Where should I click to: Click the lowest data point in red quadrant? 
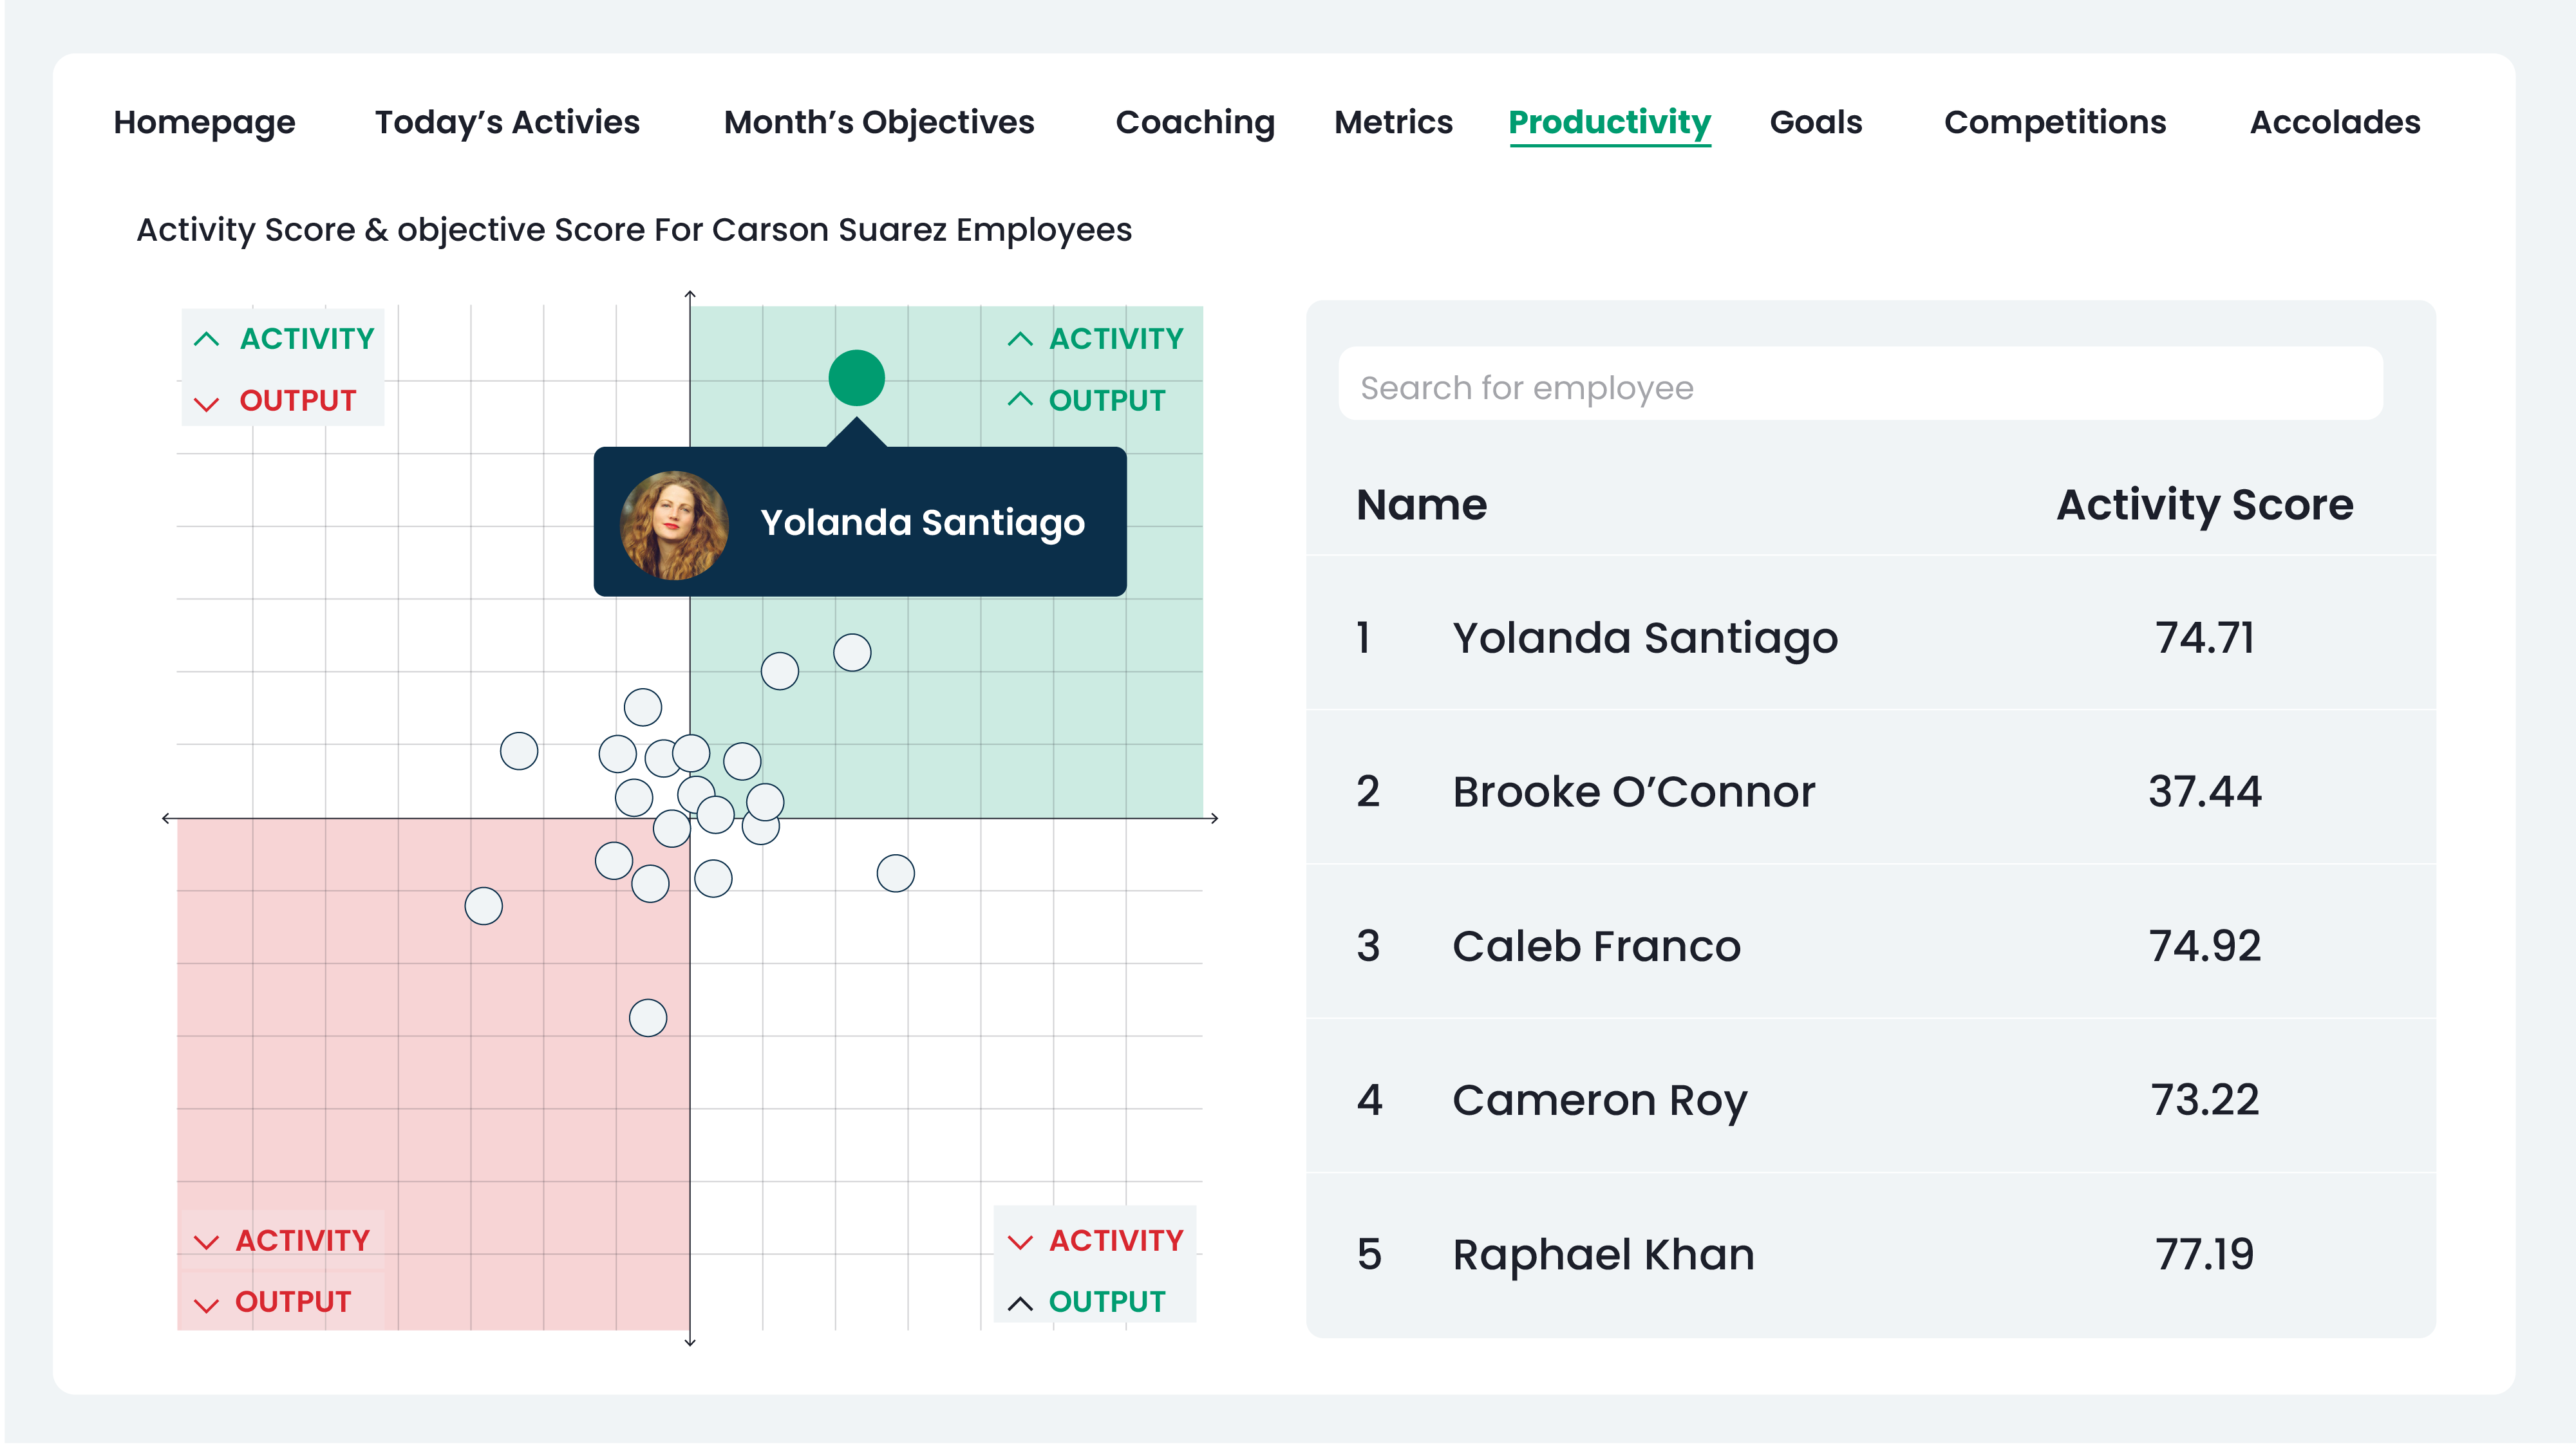[x=648, y=1018]
